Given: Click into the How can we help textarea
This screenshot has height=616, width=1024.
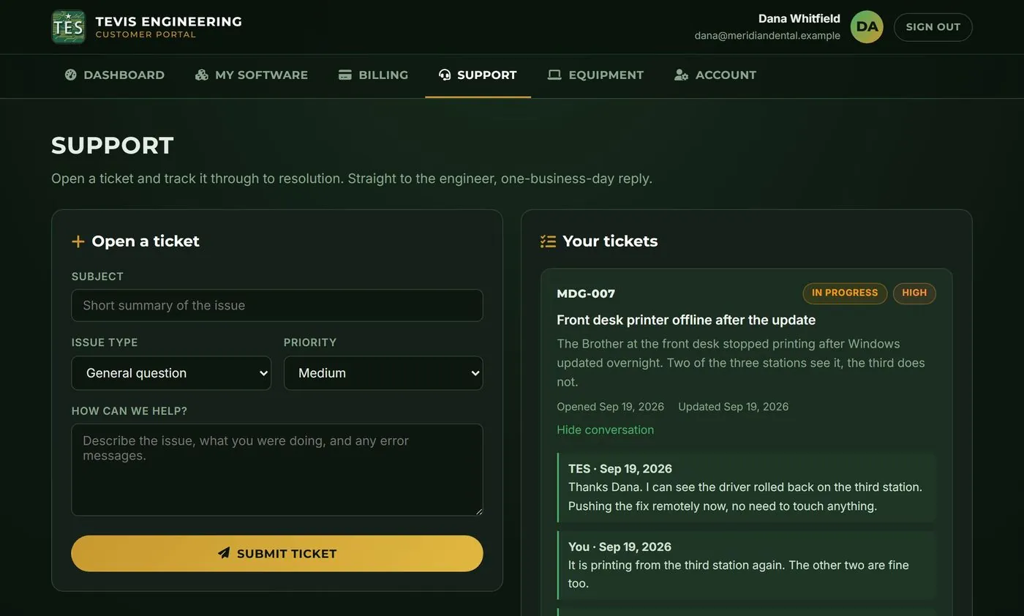Looking at the screenshot, I should pos(277,470).
